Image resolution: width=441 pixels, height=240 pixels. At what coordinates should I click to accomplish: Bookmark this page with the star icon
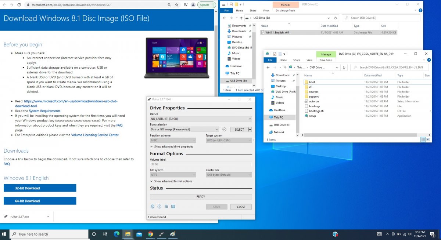coord(177,5)
